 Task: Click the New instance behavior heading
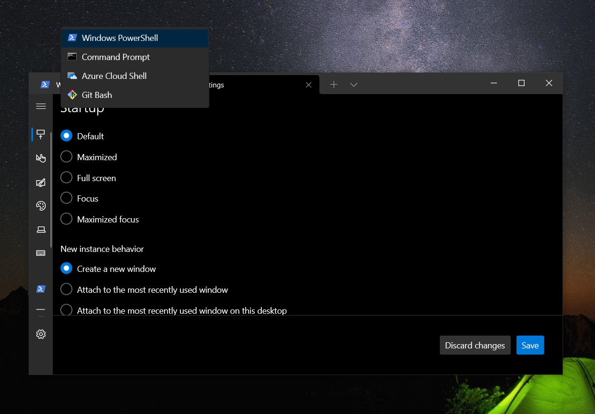102,249
